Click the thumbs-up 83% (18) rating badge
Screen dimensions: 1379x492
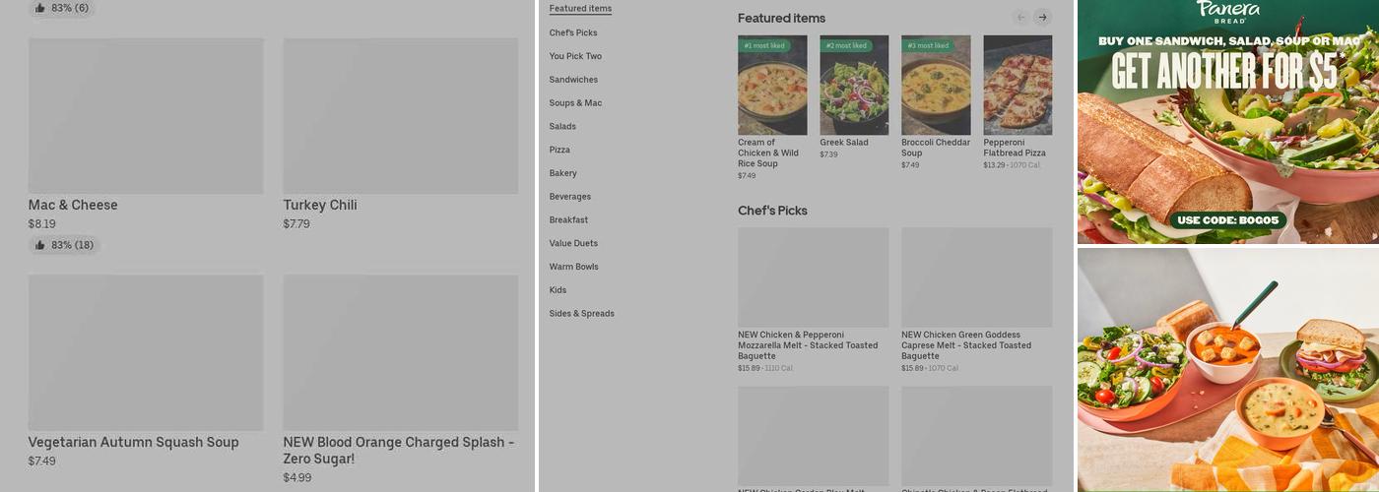click(64, 245)
